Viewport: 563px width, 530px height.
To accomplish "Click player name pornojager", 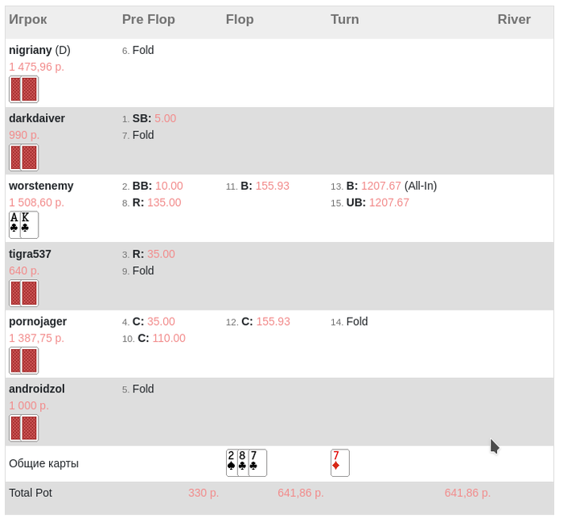I will pyautogui.click(x=38, y=322).
